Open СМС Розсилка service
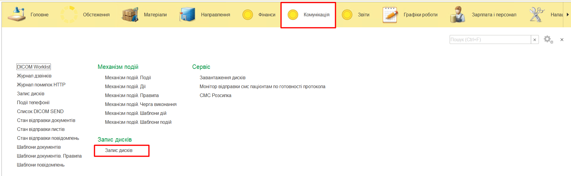This screenshot has width=571, height=176. (215, 96)
